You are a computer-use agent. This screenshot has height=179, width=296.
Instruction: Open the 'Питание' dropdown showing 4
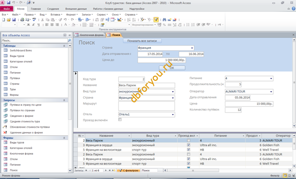coord(271,78)
